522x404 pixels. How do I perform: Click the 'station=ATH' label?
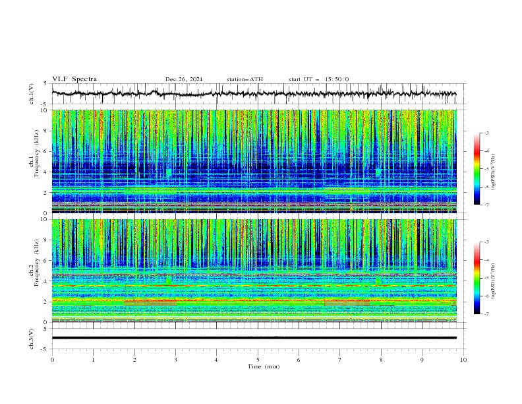[245, 79]
